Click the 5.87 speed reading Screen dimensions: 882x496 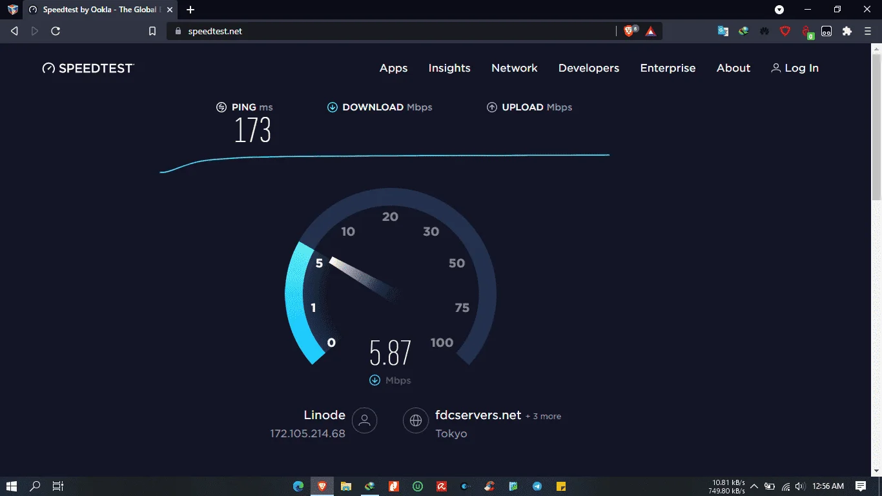click(390, 353)
